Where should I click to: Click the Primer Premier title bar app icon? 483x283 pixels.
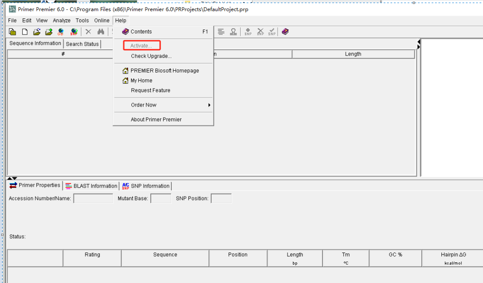click(x=12, y=9)
